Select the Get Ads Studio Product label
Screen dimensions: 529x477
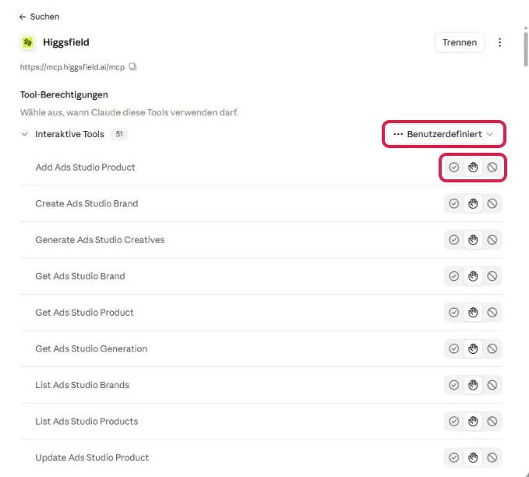[x=85, y=313]
